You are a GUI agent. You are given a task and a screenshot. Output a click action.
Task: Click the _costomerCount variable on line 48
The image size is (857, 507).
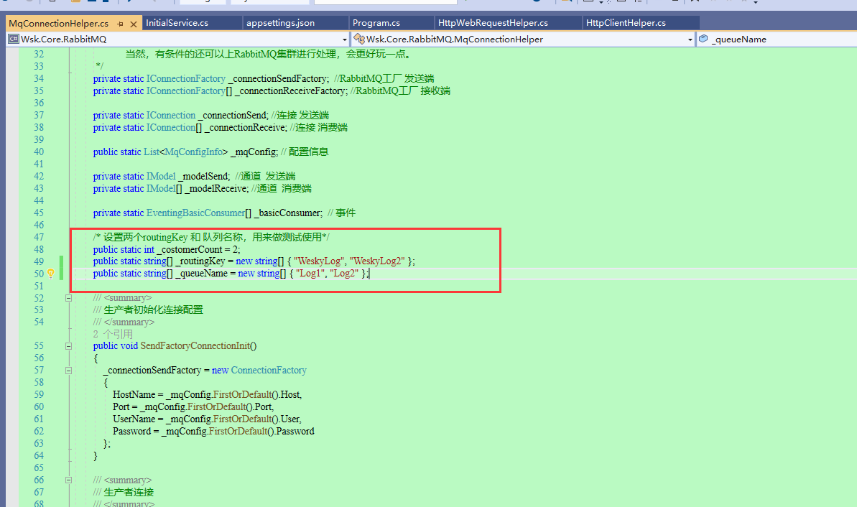click(x=190, y=250)
